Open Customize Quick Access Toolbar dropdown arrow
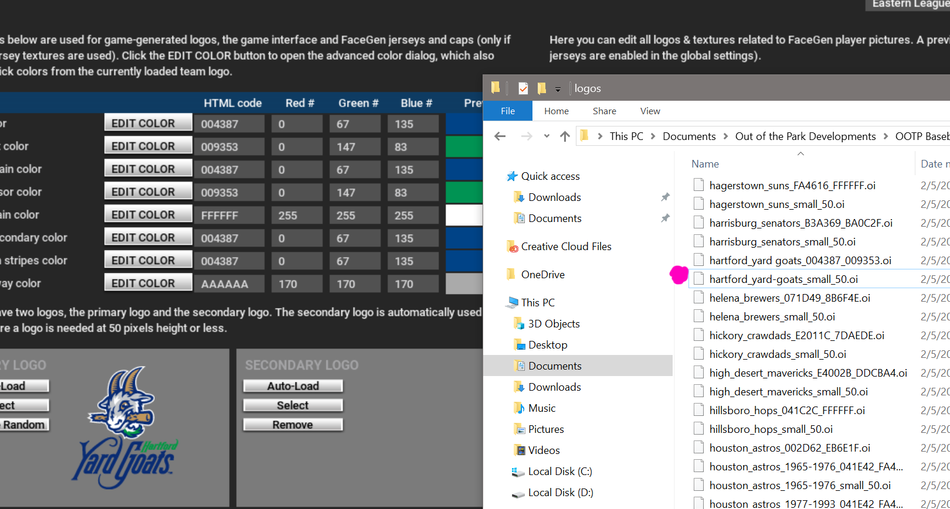Image resolution: width=950 pixels, height=509 pixels. [558, 89]
